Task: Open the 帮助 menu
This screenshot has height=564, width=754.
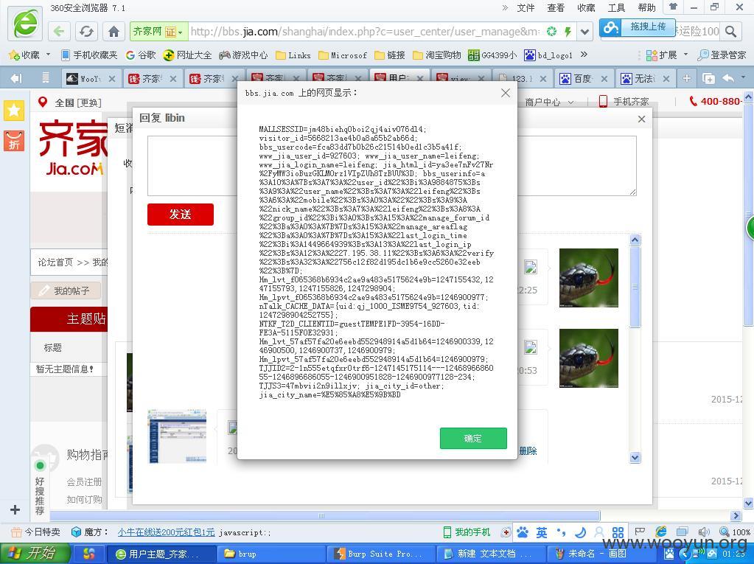Action: (x=646, y=7)
